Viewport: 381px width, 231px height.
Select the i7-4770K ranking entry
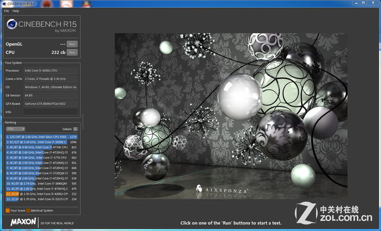click(42, 147)
